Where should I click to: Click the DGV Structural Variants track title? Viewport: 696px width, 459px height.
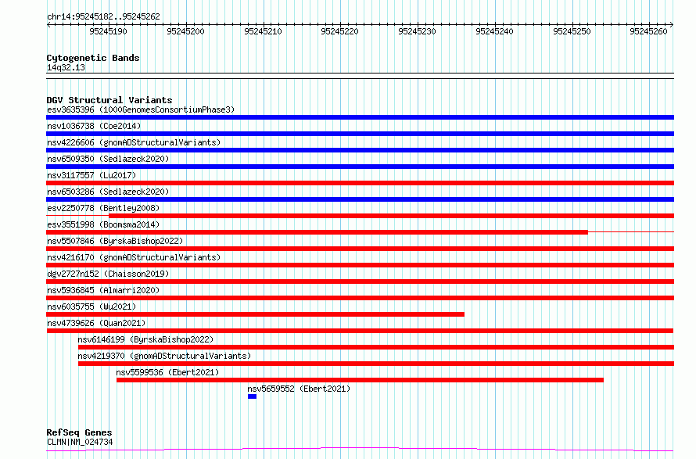coord(109,100)
